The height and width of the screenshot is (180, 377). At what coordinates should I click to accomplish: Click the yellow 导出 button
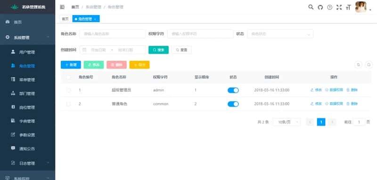[x=139, y=65]
